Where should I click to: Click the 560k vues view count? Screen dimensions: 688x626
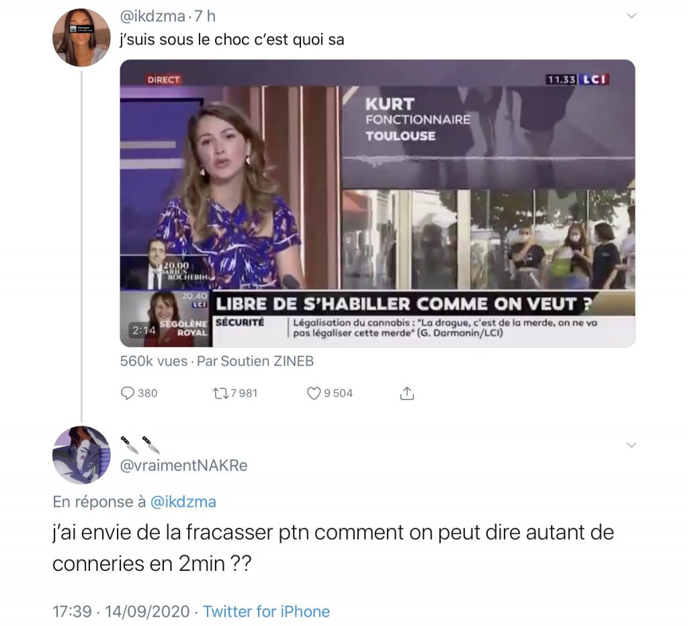pyautogui.click(x=154, y=361)
